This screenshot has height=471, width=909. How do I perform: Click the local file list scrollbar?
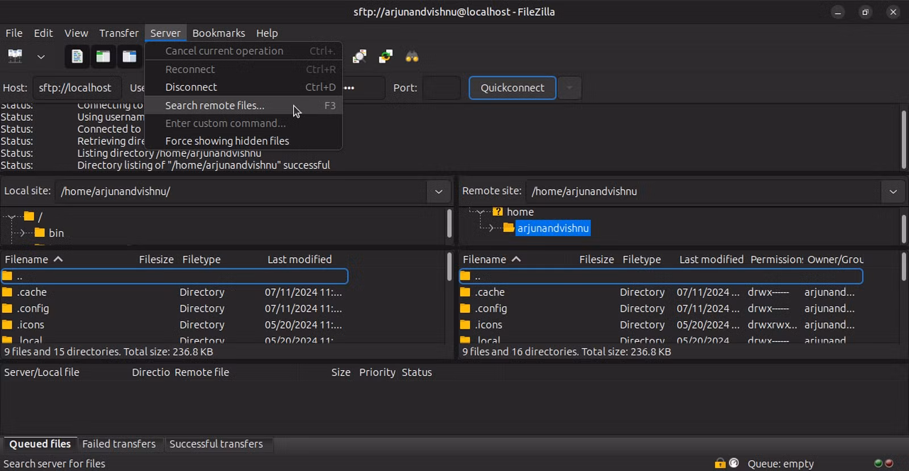(x=449, y=267)
